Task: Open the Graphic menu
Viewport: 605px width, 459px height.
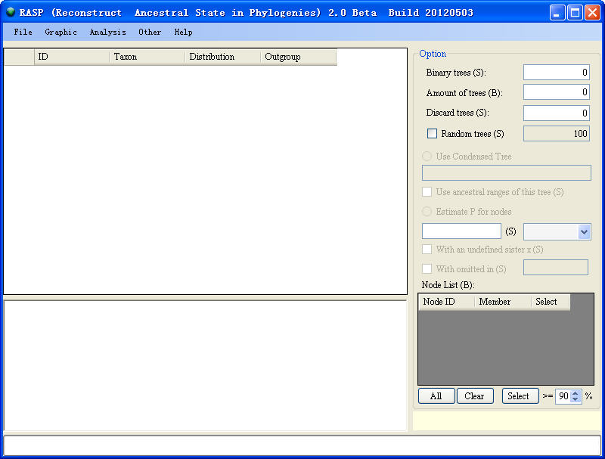Action: [x=60, y=32]
